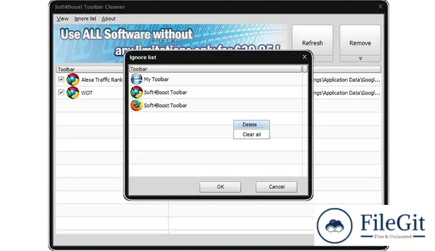Click the Toolbar column header in main window

tap(90, 69)
